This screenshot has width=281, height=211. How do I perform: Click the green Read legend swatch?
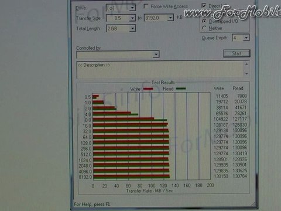coord(181,89)
